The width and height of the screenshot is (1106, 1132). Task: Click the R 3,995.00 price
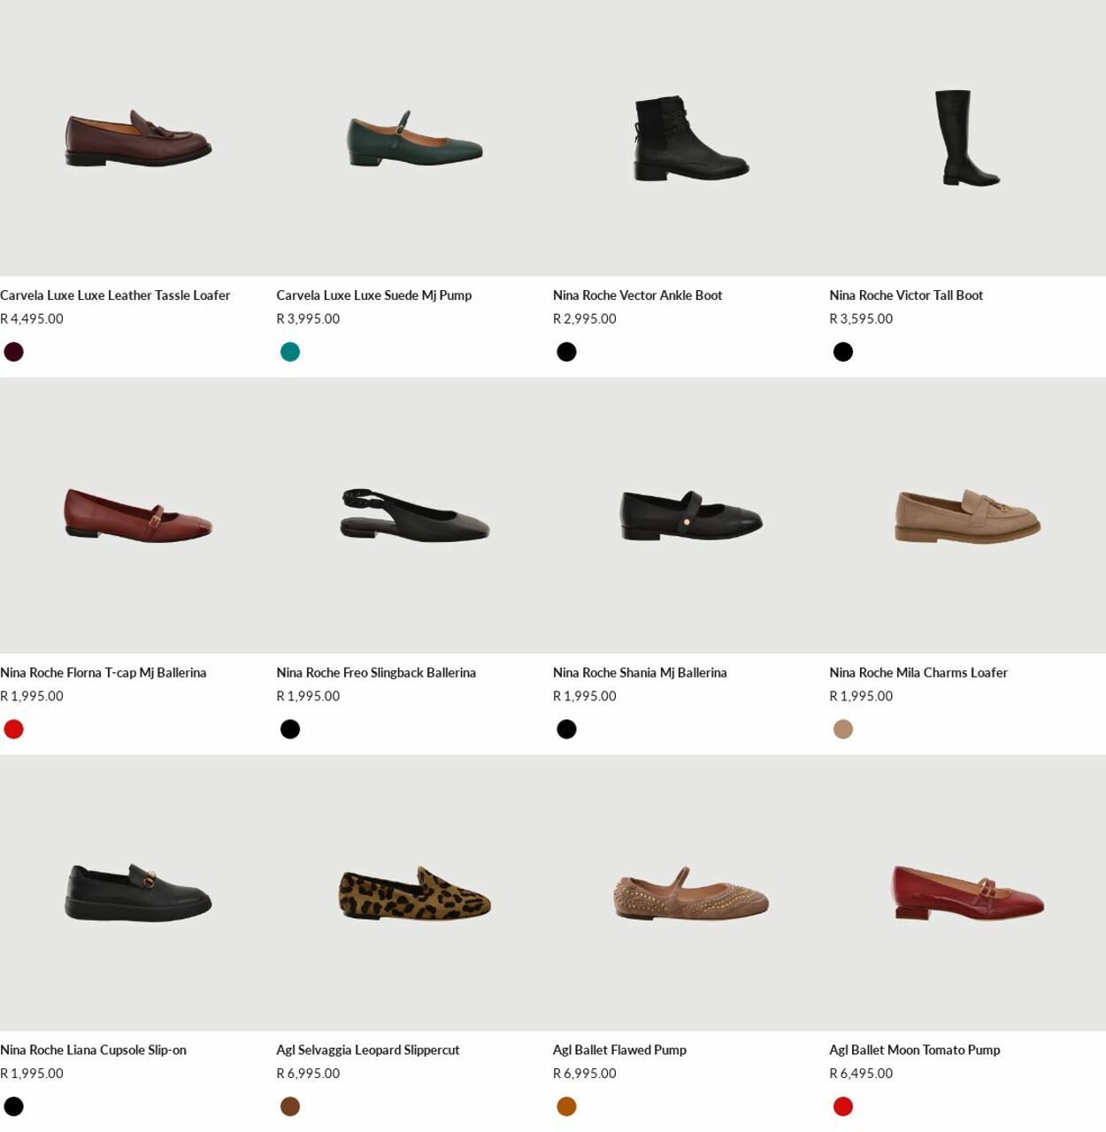point(308,319)
